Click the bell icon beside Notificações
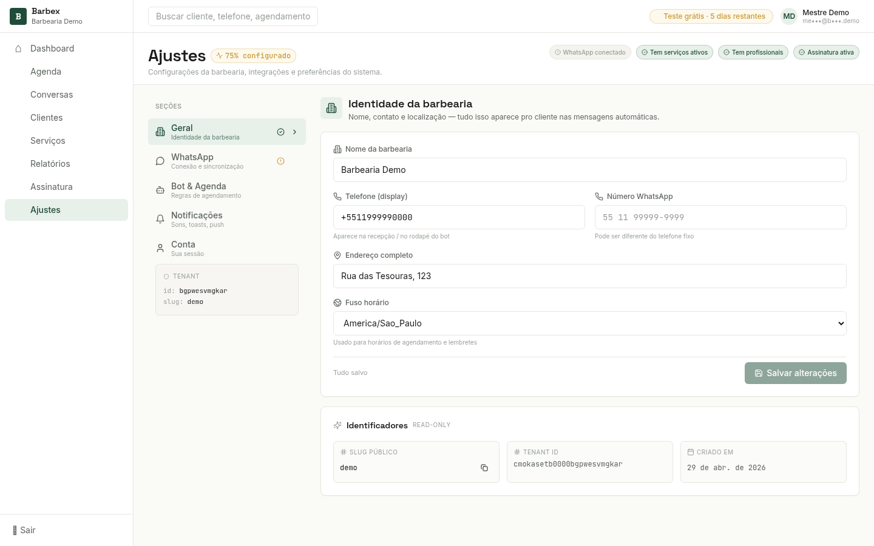Screen dimensions: 874x546 (160, 219)
